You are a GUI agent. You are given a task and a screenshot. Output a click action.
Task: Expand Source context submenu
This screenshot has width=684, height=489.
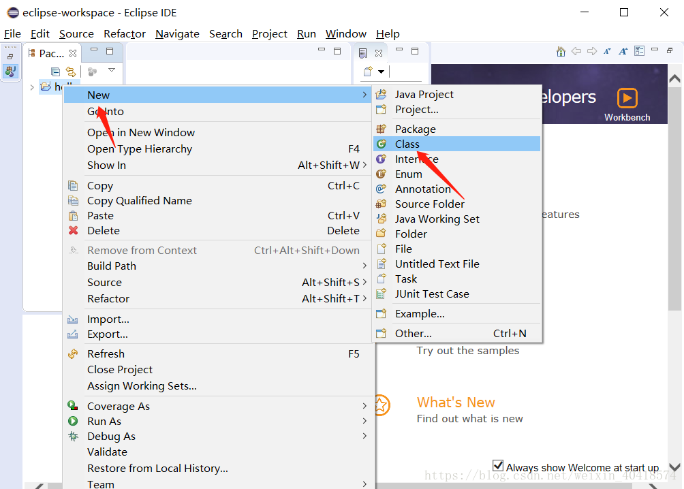tap(364, 282)
